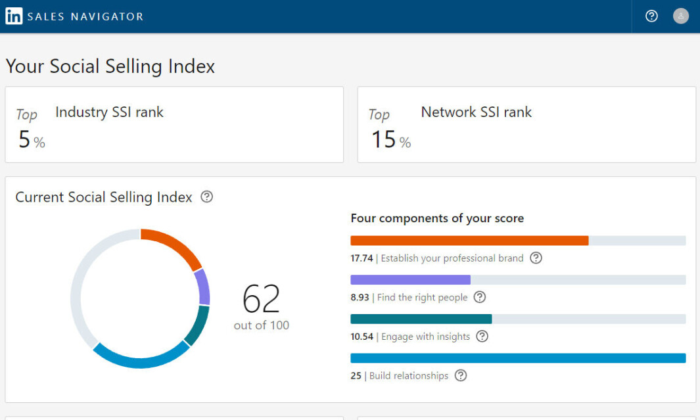Open the LinkedIn logo home link
The width and height of the screenshot is (700, 420).
click(x=14, y=16)
